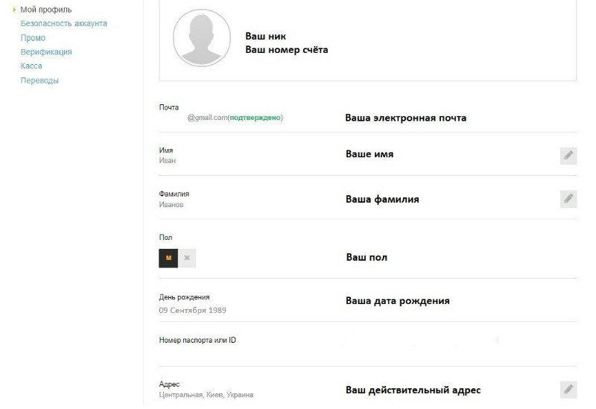This screenshot has height=409, width=596.
Task: Edit the Адрес field using pencil icon
Action: point(568,389)
